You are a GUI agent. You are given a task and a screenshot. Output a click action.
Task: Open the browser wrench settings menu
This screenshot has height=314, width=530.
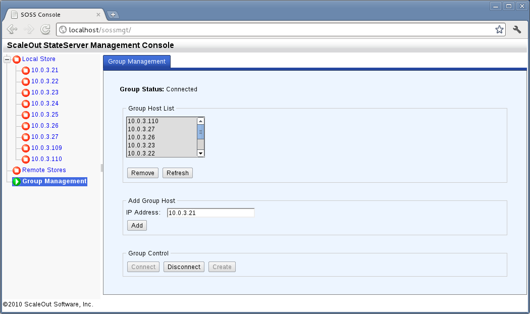click(517, 30)
